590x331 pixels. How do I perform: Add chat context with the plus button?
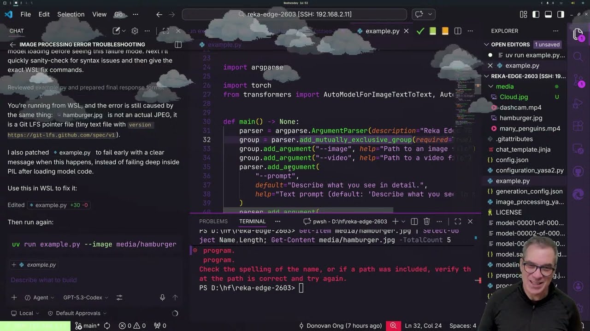(14, 297)
